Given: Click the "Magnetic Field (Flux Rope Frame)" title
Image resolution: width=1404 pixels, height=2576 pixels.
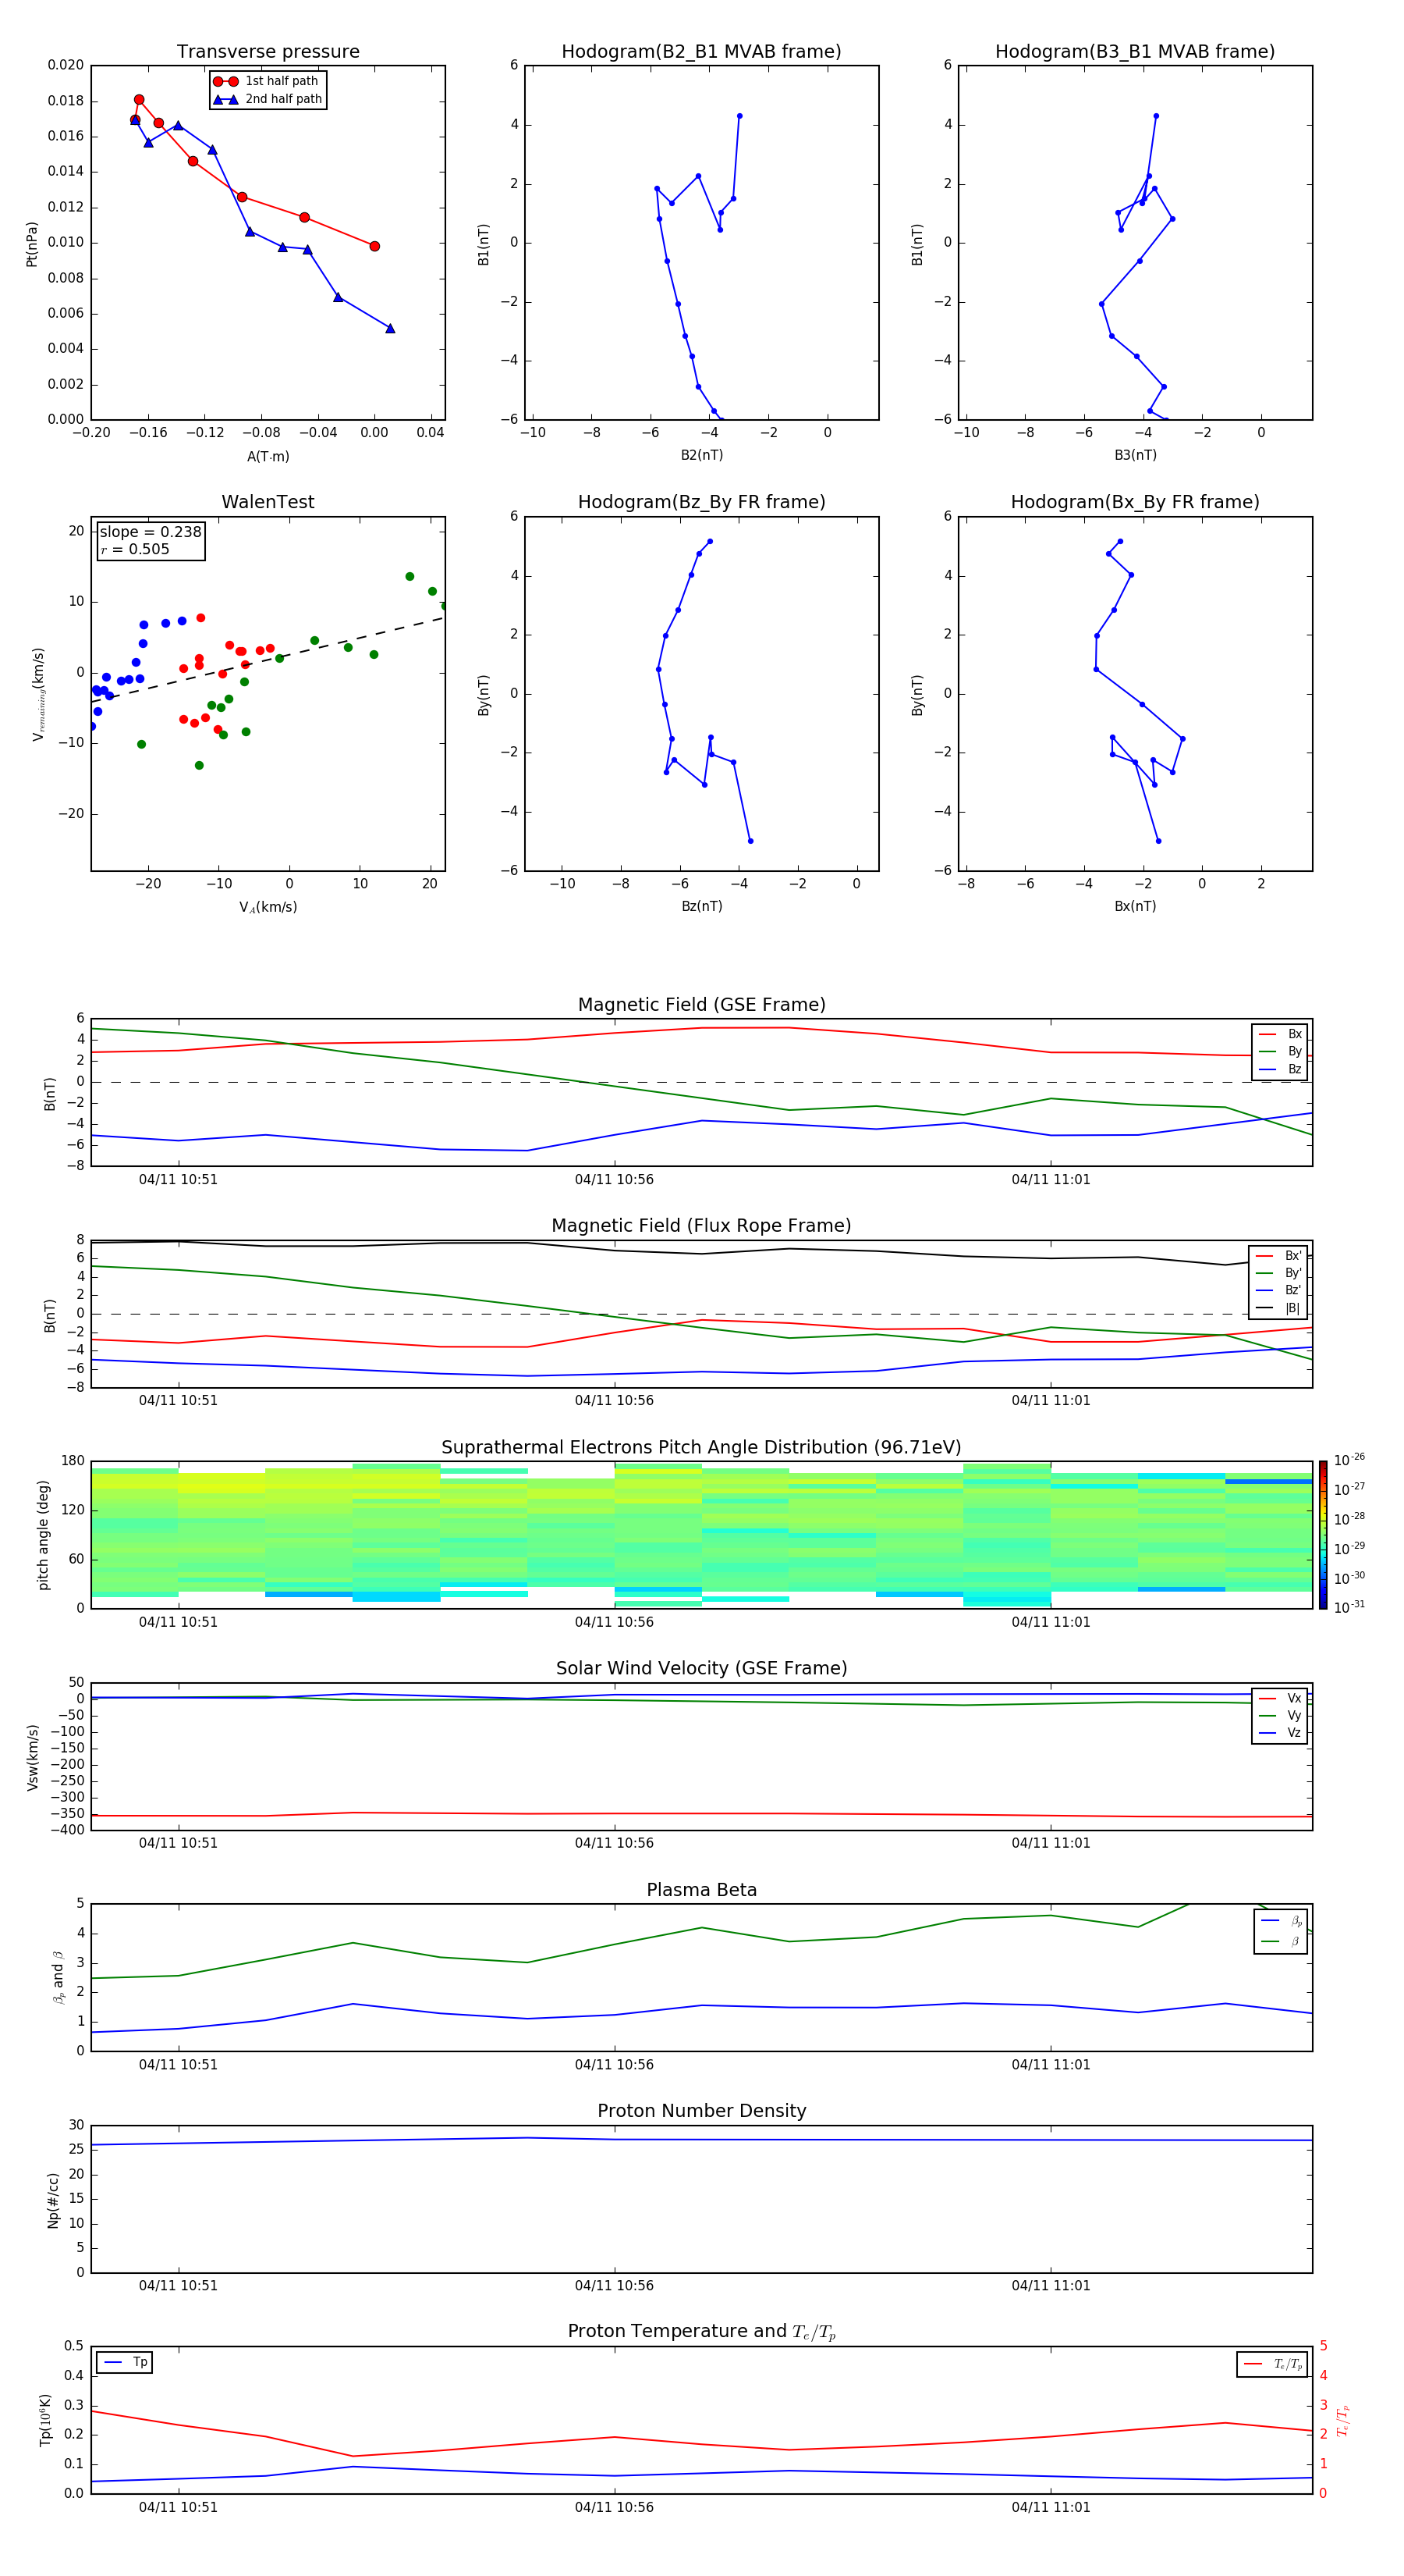Looking at the screenshot, I should pyautogui.click(x=701, y=1226).
